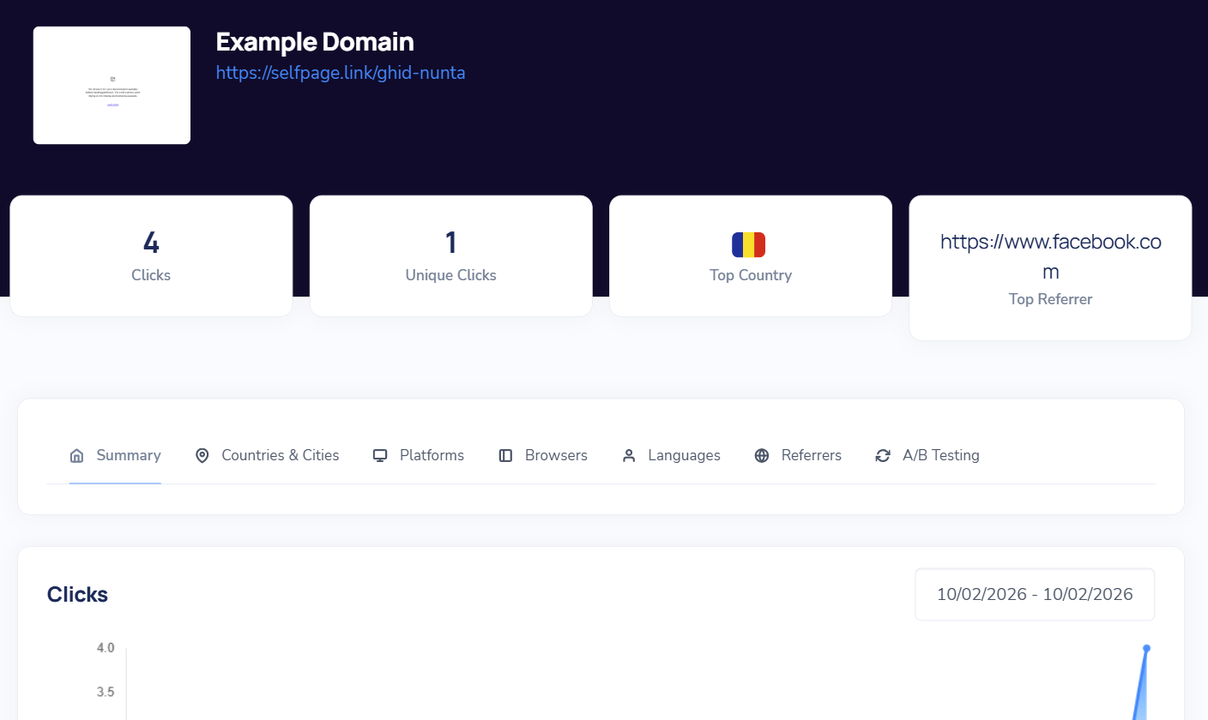Switch to Countries & Cities tab
1208x720 pixels.
(x=267, y=456)
